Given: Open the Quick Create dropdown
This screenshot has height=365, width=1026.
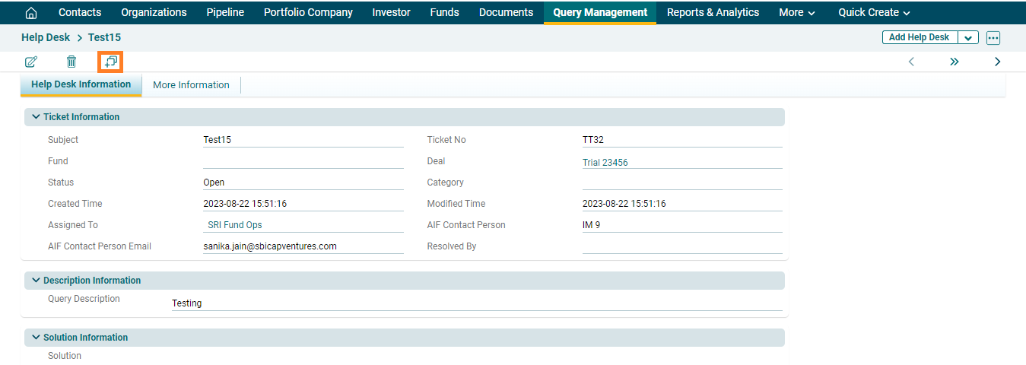Looking at the screenshot, I should (x=874, y=12).
